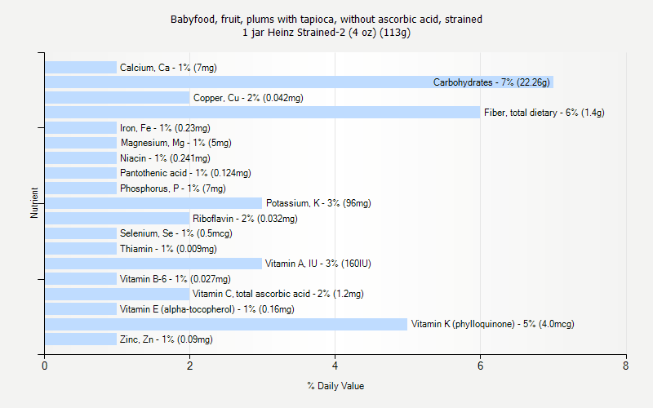This screenshot has height=408, width=653.
Task: Select the Vitamin B-6 label
Action: coord(175,279)
